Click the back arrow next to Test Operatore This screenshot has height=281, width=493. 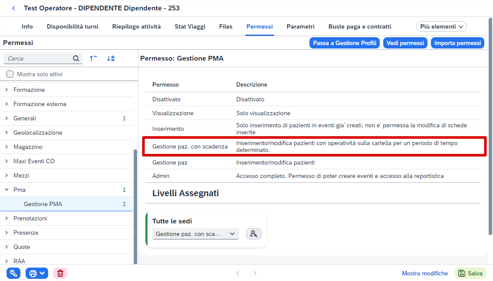13,8
